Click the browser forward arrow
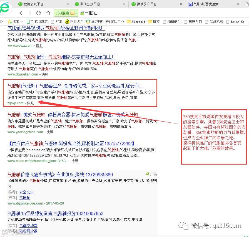 [x=30, y=13]
